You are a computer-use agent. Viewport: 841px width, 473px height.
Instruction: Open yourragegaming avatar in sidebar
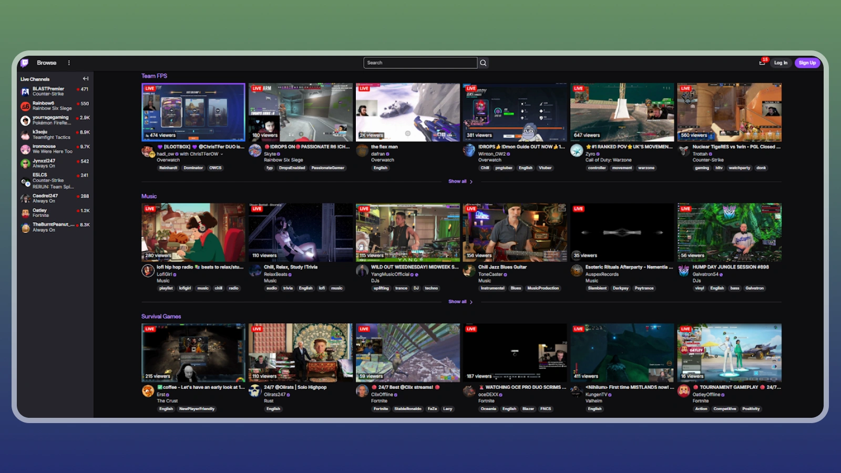[x=25, y=120]
